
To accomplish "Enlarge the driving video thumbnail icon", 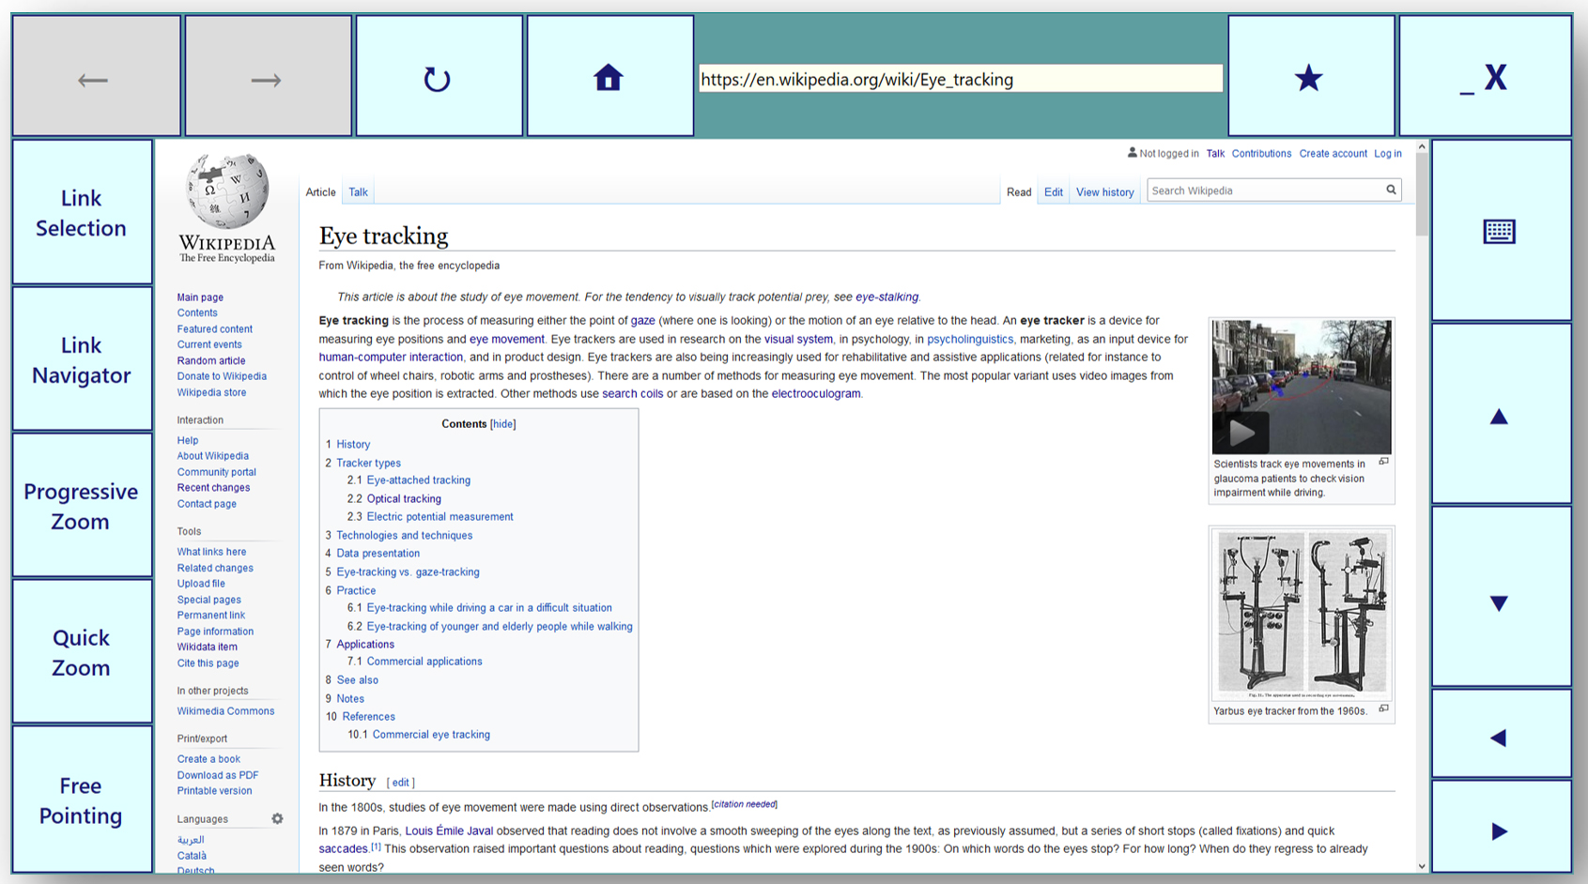I will click(1383, 462).
